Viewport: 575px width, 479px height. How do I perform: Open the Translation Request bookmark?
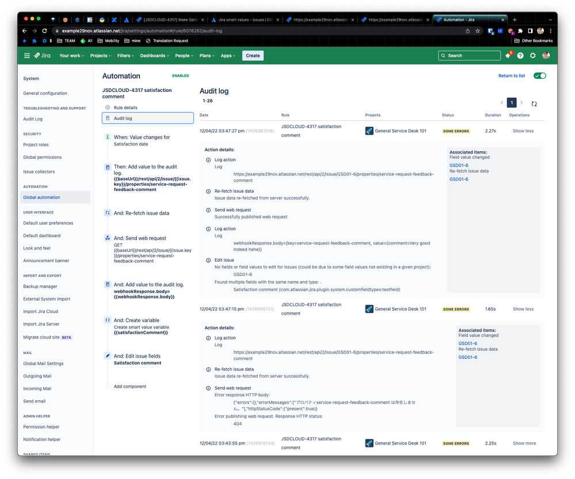click(x=167, y=41)
